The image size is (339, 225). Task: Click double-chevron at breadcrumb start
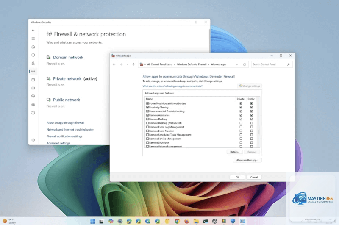145,64
